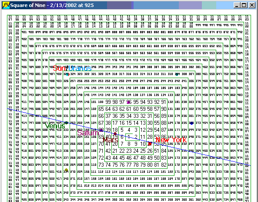Click the blue planet dot on cell 300

click(x=191, y=123)
